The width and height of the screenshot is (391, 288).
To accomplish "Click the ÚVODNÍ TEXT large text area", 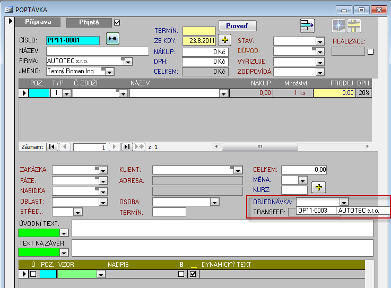I will coord(222,228).
